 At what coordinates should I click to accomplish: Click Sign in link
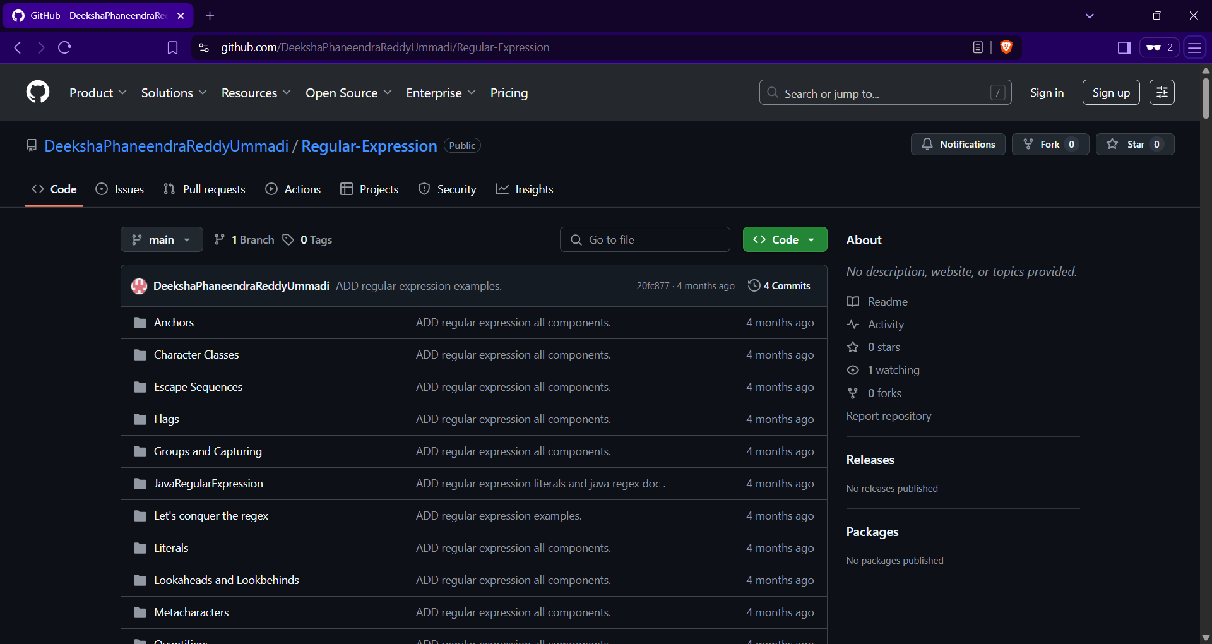1047,93
